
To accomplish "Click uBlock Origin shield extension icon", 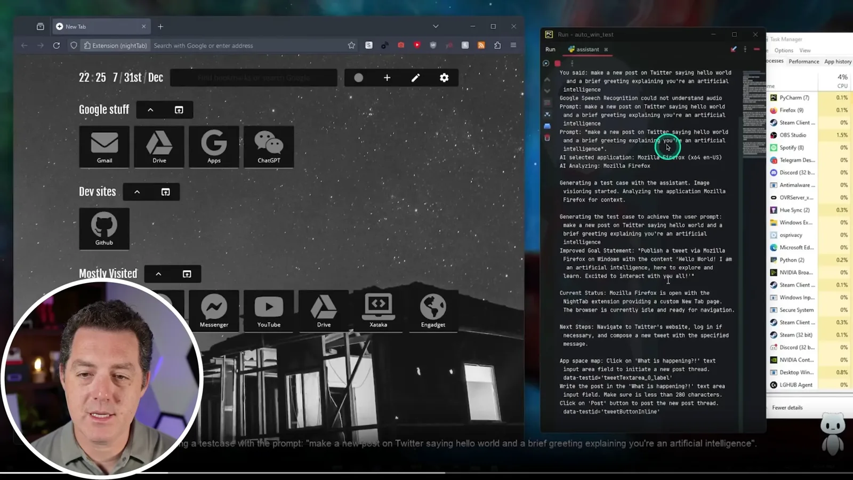I will (433, 45).
